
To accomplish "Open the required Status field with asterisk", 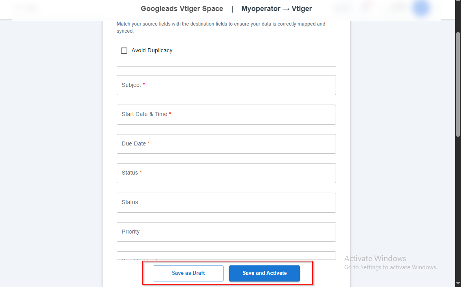I will 226,173.
